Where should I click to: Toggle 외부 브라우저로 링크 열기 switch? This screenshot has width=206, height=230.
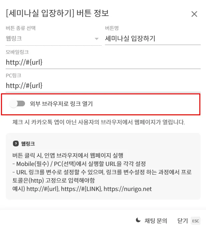[x=17, y=104]
